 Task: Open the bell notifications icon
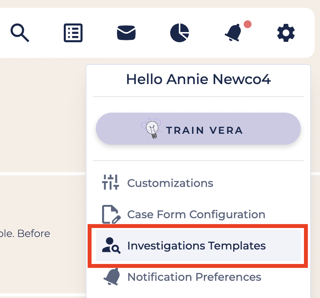click(x=233, y=33)
